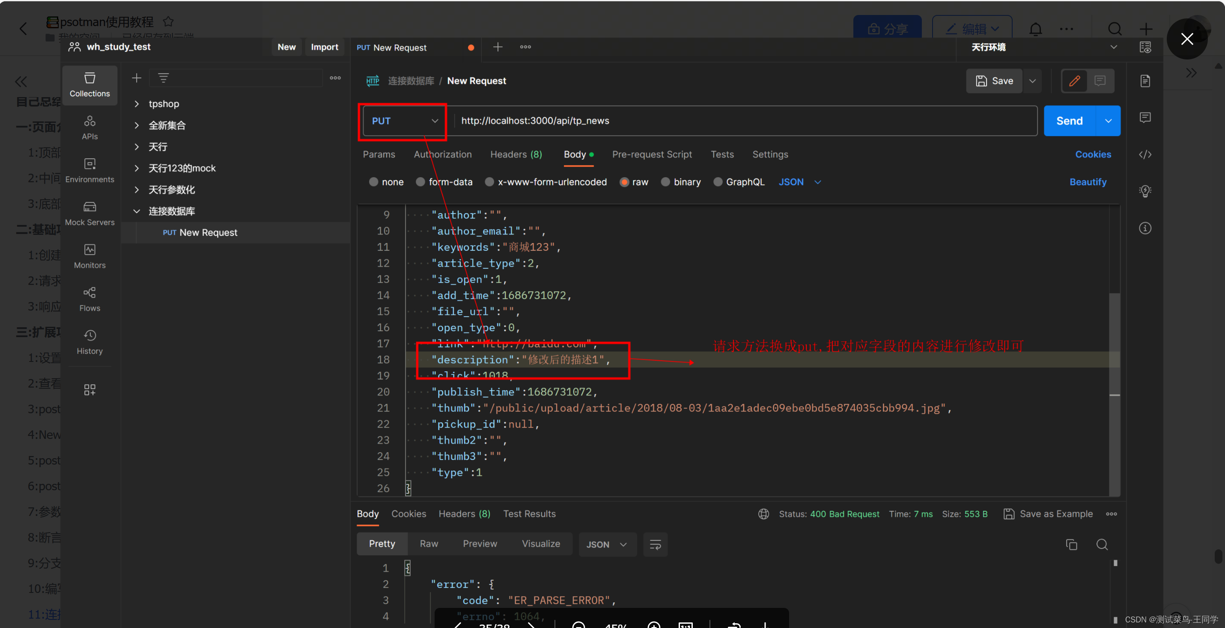Viewport: 1225px width, 628px height.
Task: Switch to the Authorization tab
Action: pos(442,154)
